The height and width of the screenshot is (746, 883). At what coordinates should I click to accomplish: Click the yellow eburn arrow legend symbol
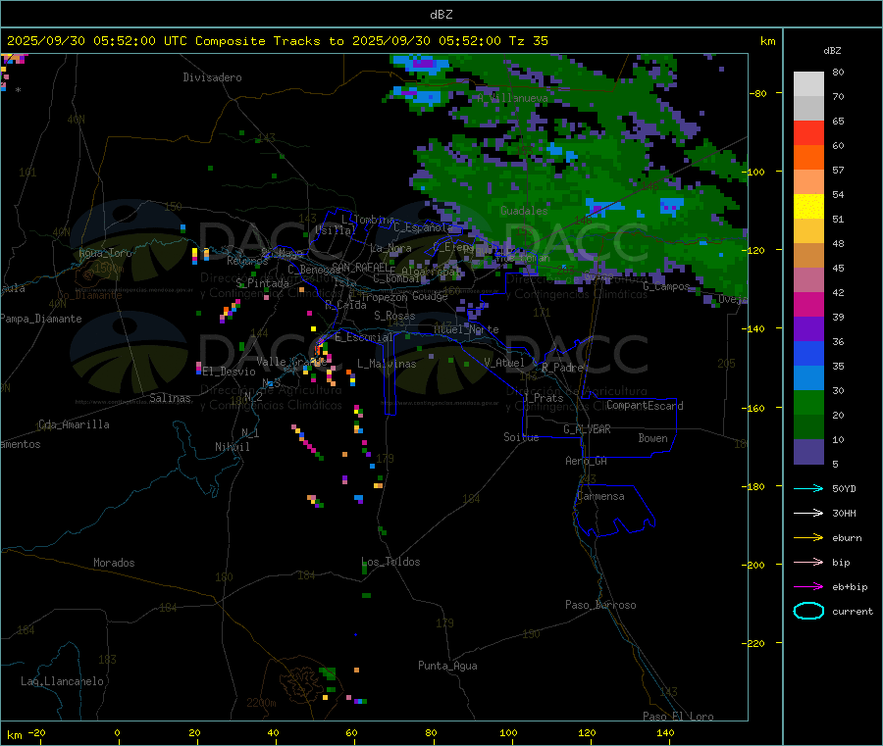808,538
